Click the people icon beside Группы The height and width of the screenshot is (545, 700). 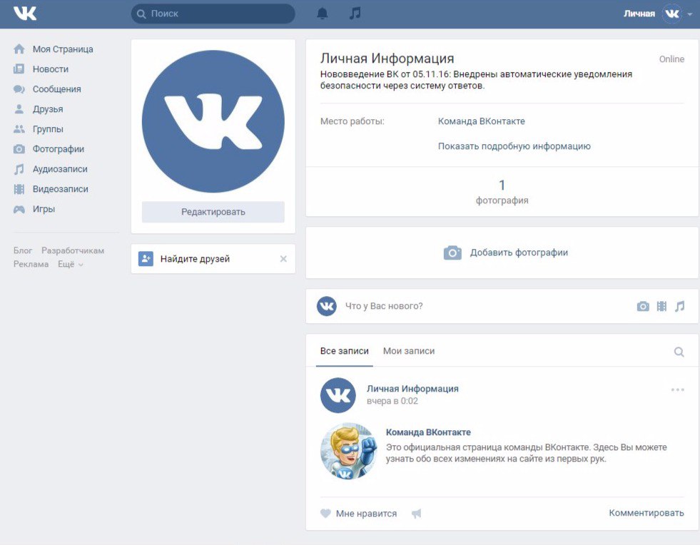click(19, 129)
